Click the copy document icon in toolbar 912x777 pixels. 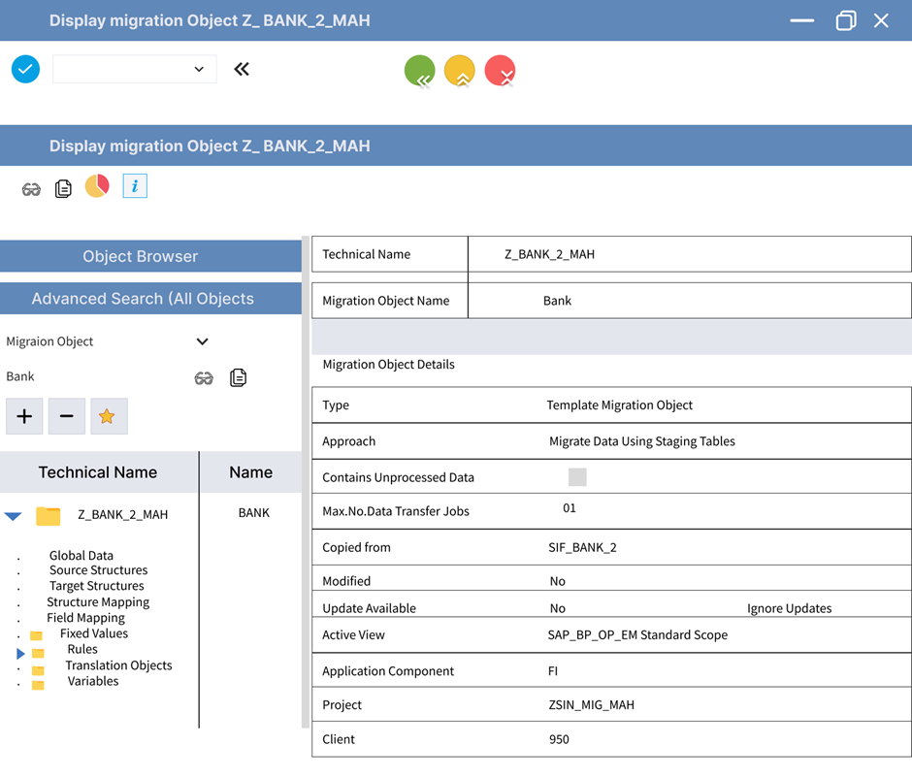[x=63, y=188]
